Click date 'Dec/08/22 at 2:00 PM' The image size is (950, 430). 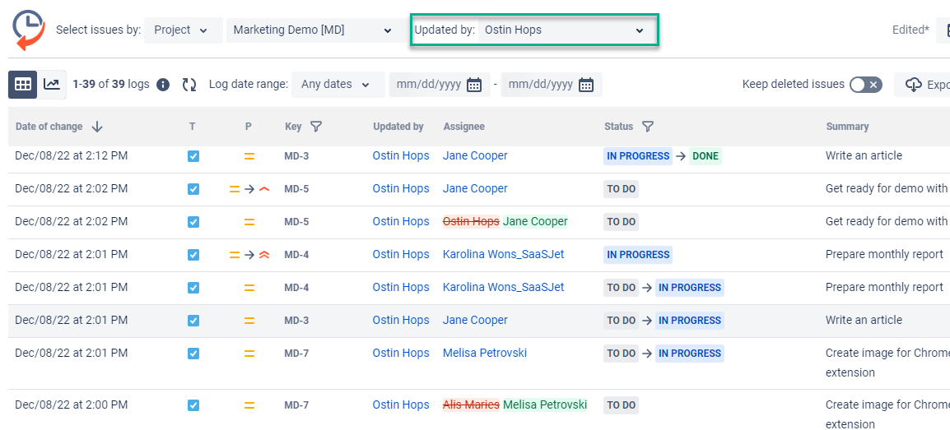pos(72,405)
